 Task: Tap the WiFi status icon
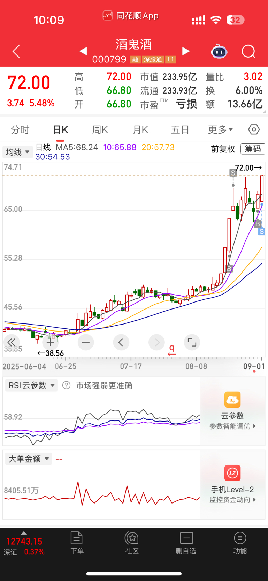(x=216, y=20)
